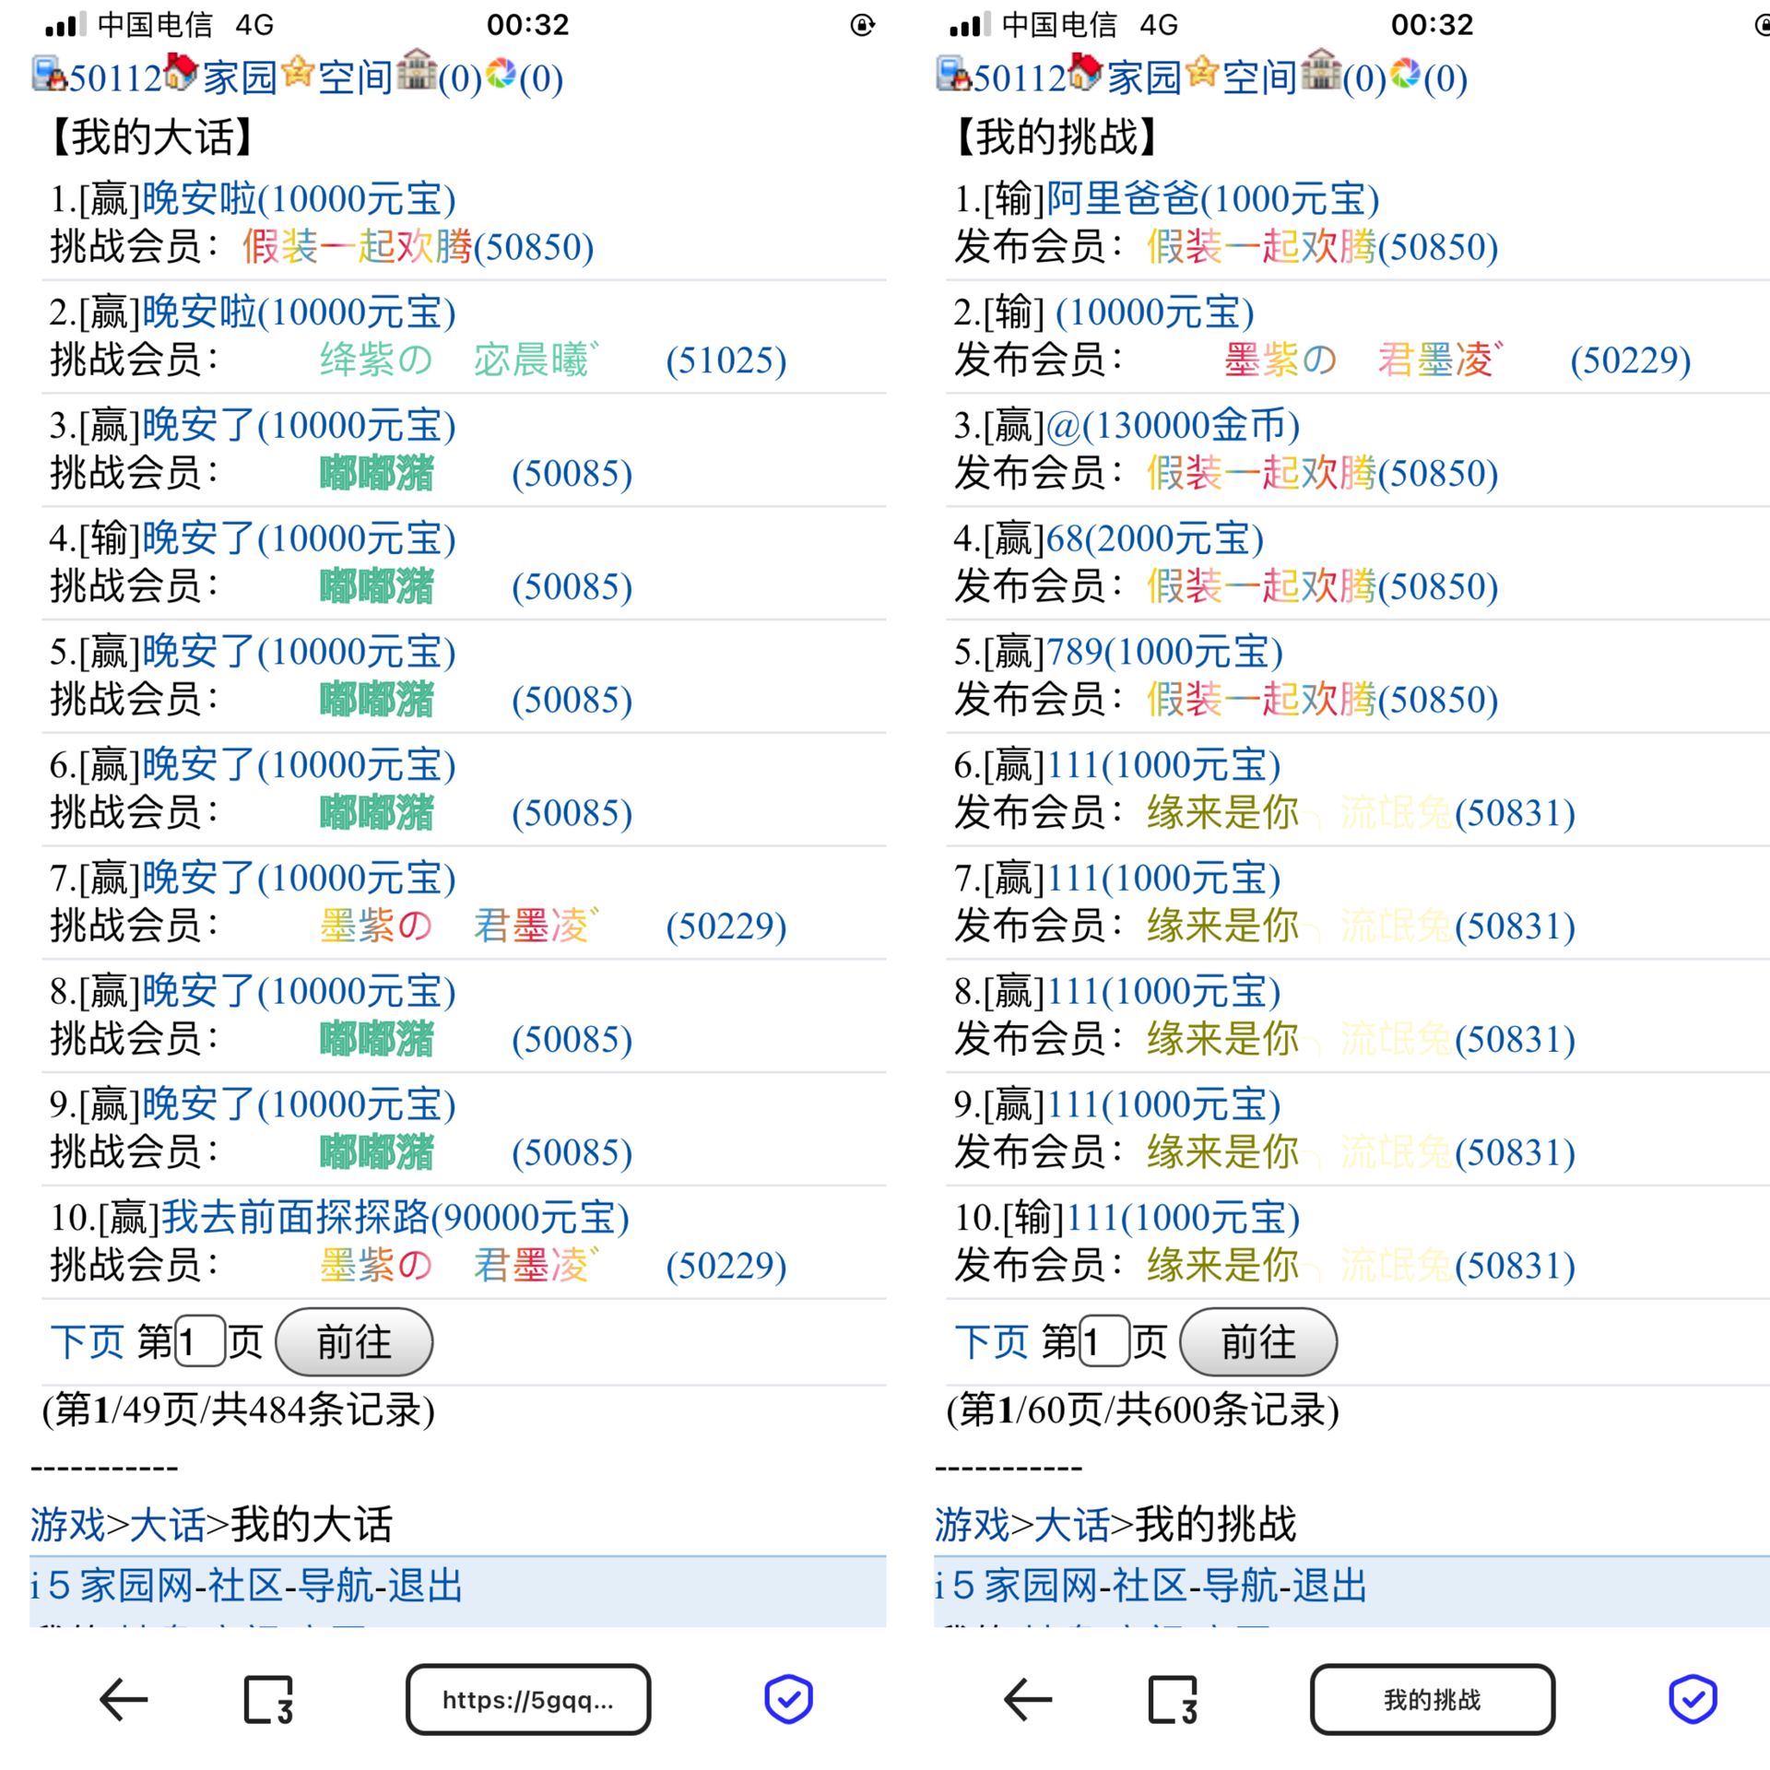Open challenge @(130000金币)
This screenshot has height=1770, width=1770.
pyautogui.click(x=1174, y=426)
